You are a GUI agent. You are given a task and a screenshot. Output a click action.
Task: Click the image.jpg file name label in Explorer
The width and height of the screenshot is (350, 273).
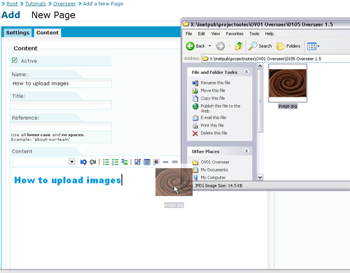coord(288,106)
